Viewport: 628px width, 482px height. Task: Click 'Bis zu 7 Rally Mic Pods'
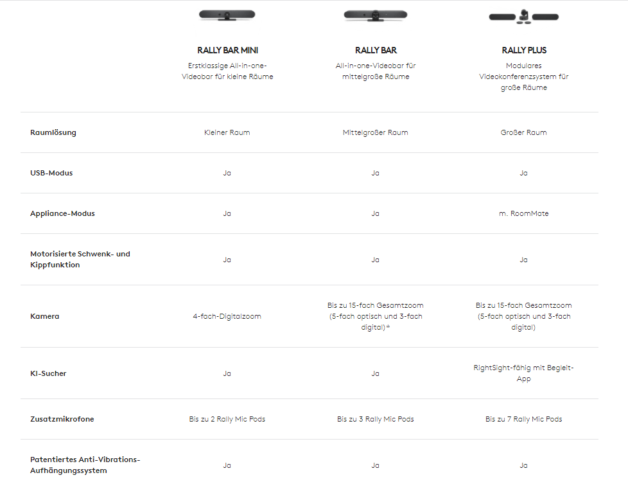pyautogui.click(x=523, y=419)
